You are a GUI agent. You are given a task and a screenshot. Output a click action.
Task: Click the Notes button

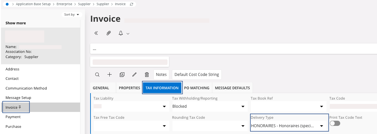161,75
